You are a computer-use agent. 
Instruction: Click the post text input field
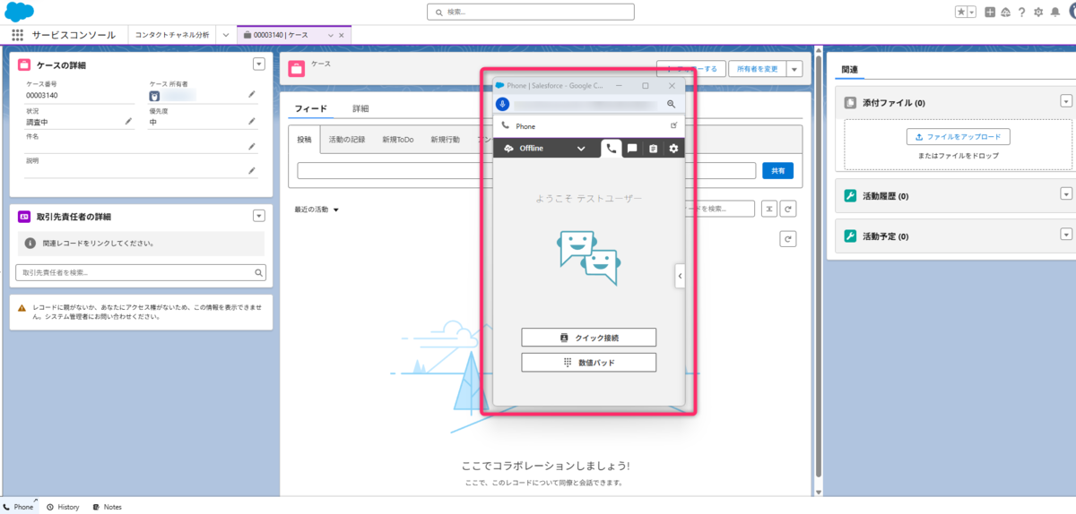[527, 171]
